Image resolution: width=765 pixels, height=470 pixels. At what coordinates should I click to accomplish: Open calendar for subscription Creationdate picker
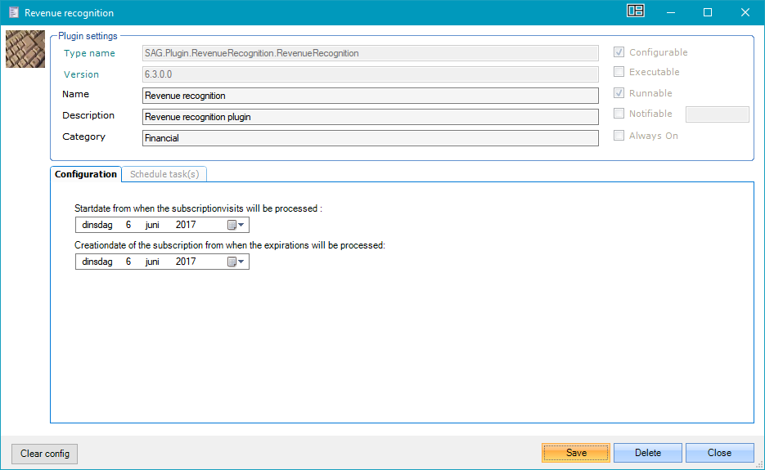point(236,262)
